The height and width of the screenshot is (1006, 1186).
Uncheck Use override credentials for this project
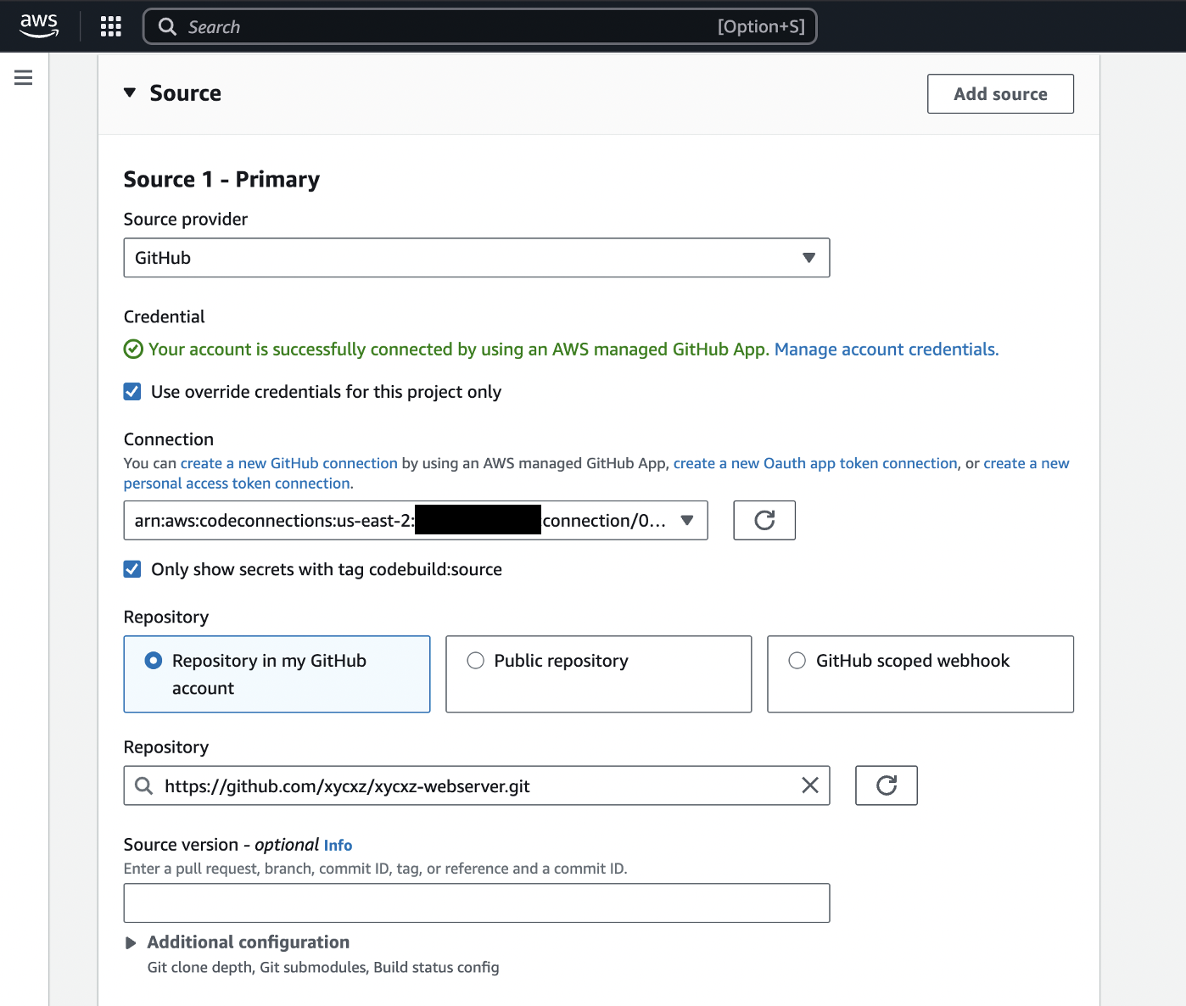132,392
